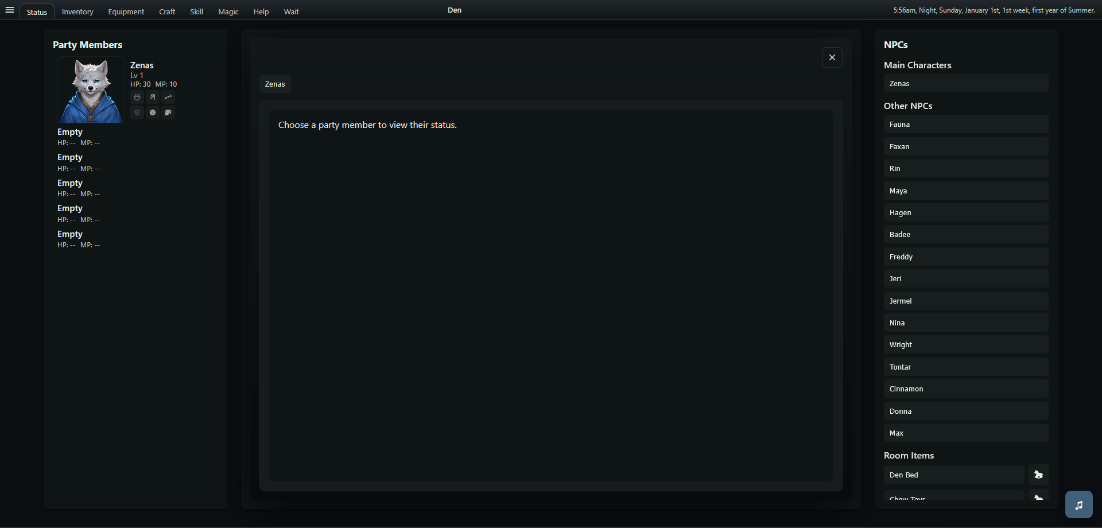Open the Craft tab
The width and height of the screenshot is (1102, 528).
tap(167, 11)
